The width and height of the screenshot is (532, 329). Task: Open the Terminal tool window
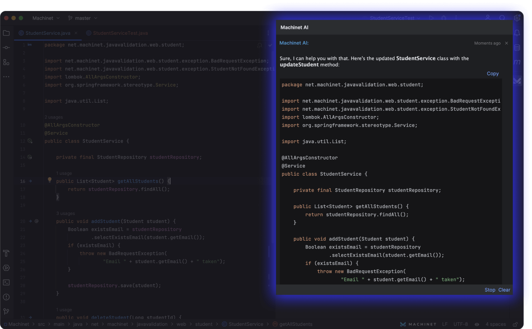6,282
